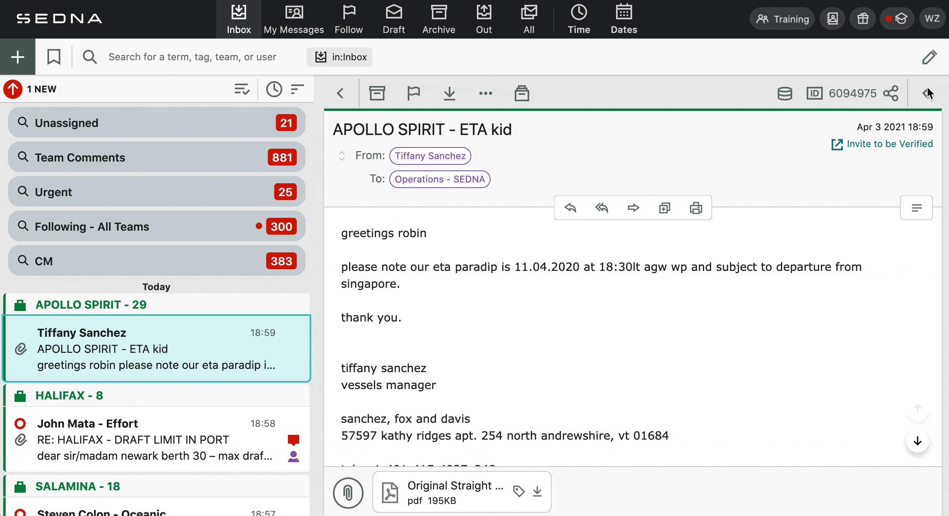The height and width of the screenshot is (516, 949).
Task: Click the clock sort icon
Action: pyautogui.click(x=274, y=89)
